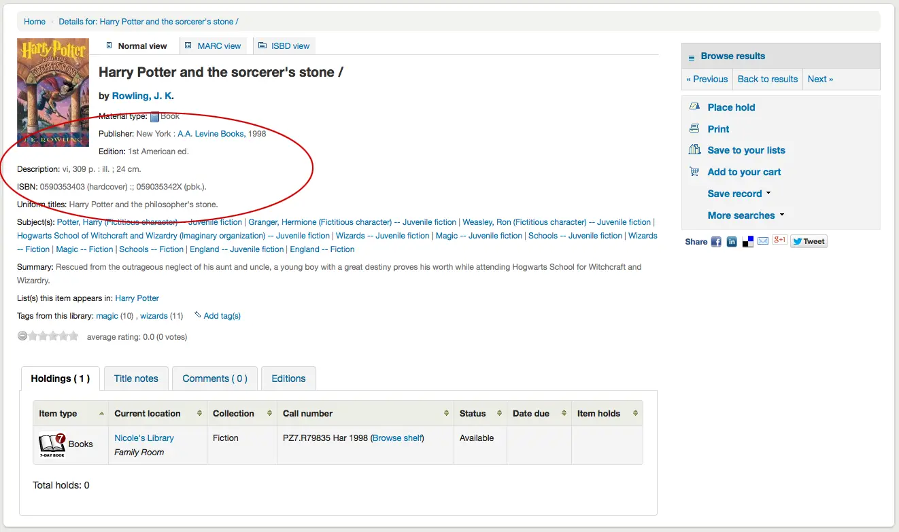This screenshot has width=899, height=532.
Task: Click the Tweet button
Action: click(809, 241)
